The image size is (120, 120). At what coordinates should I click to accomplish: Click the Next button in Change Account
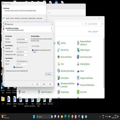pyautogui.click(x=38, y=84)
